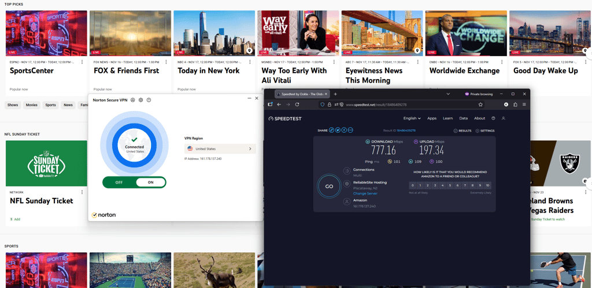Start test with GO button

coord(329,186)
